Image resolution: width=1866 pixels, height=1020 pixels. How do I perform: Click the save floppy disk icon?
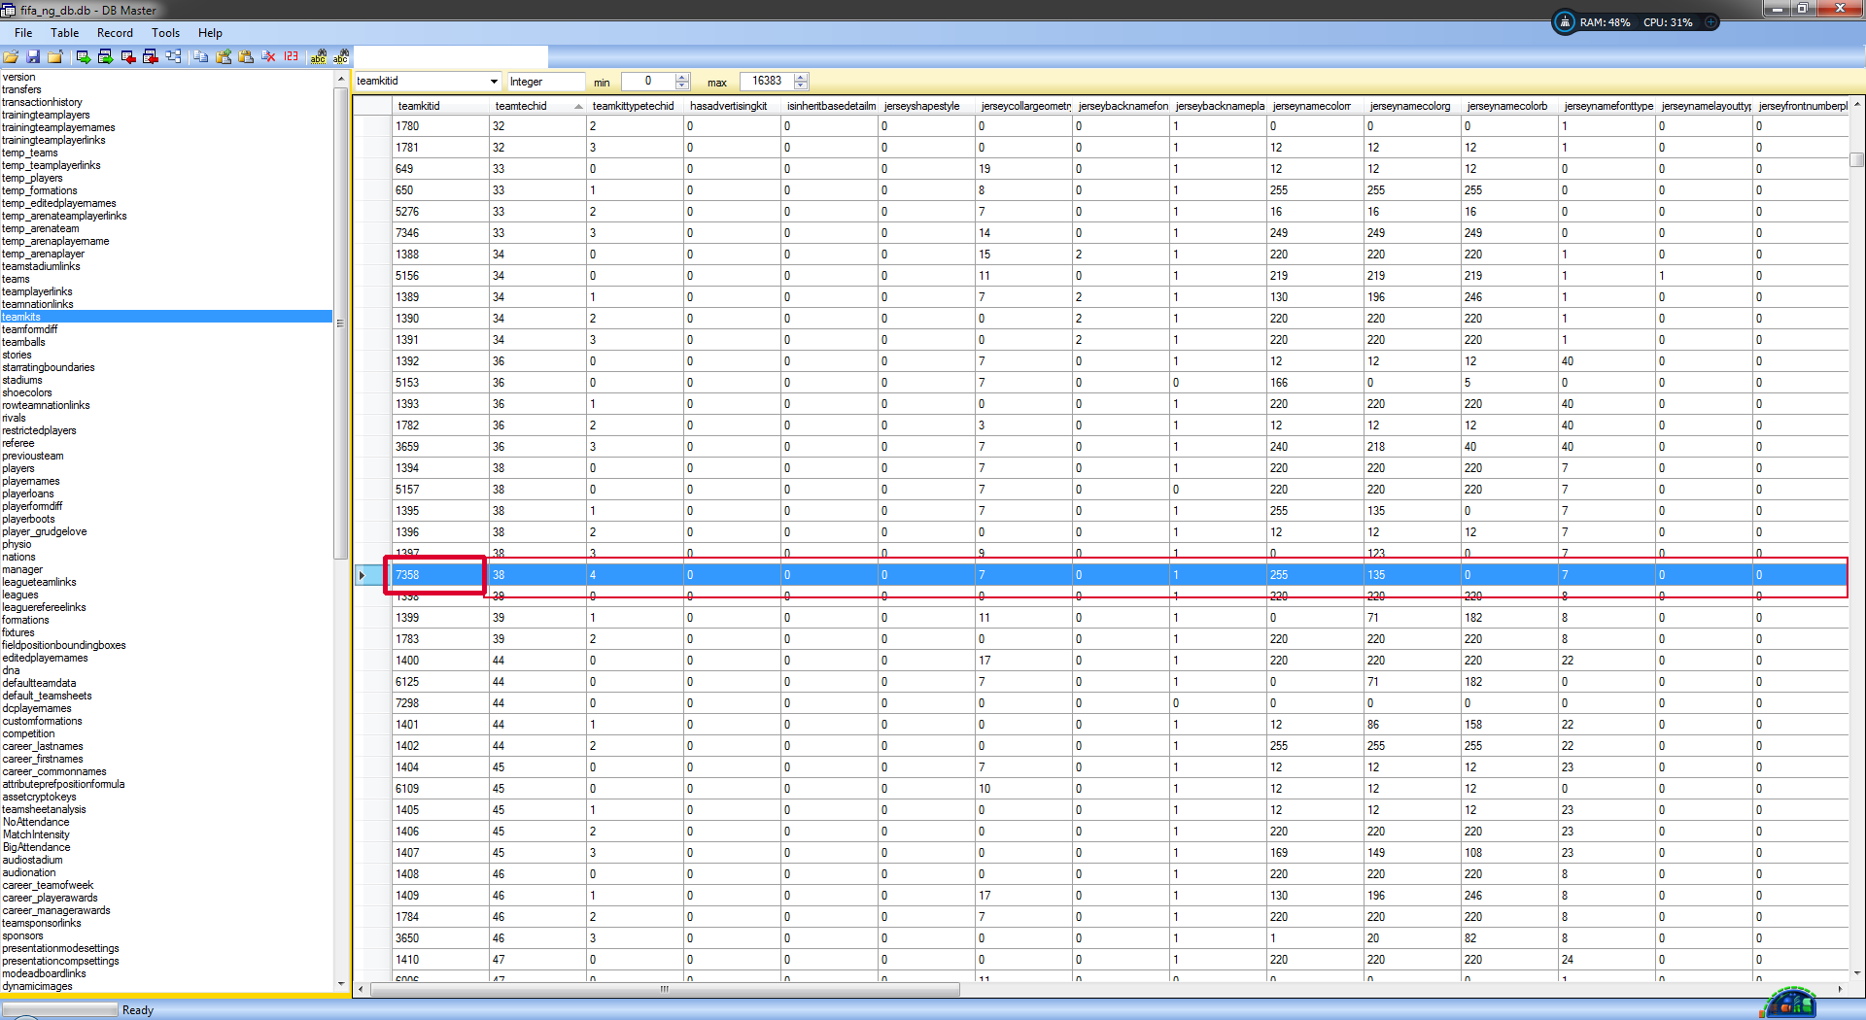pyautogui.click(x=33, y=57)
